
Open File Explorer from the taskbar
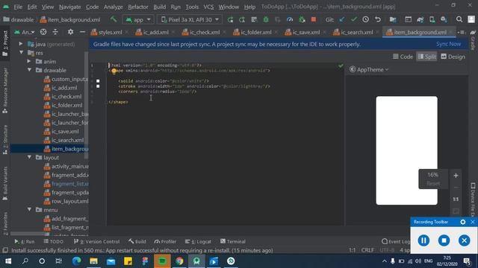pyautogui.click(x=93, y=261)
